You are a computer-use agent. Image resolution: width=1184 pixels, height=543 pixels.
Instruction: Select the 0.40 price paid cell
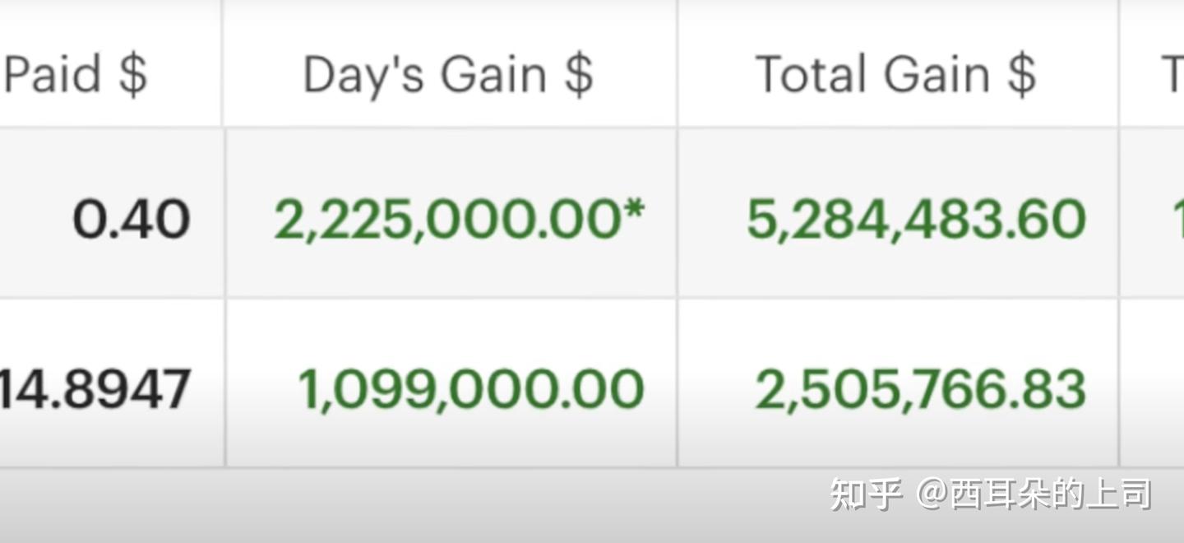point(132,220)
